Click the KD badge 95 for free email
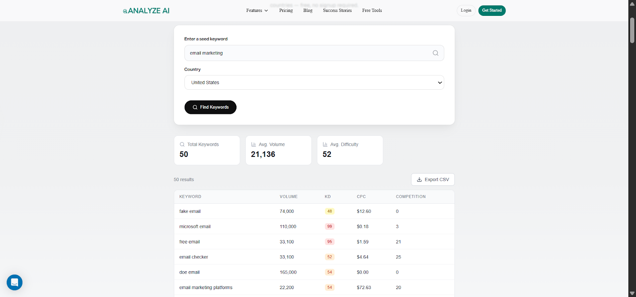This screenshot has height=297, width=636. 330,242
